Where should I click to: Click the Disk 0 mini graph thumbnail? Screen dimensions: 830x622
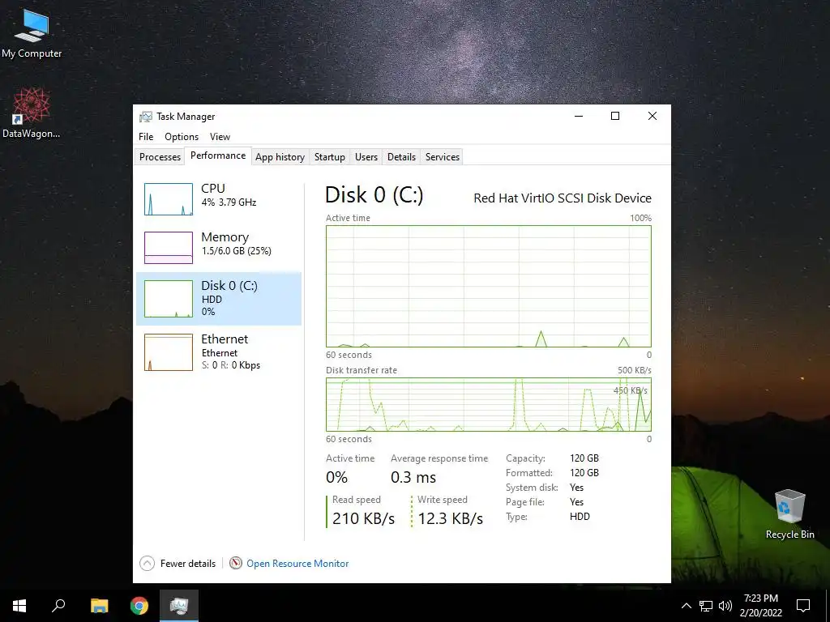pyautogui.click(x=169, y=299)
